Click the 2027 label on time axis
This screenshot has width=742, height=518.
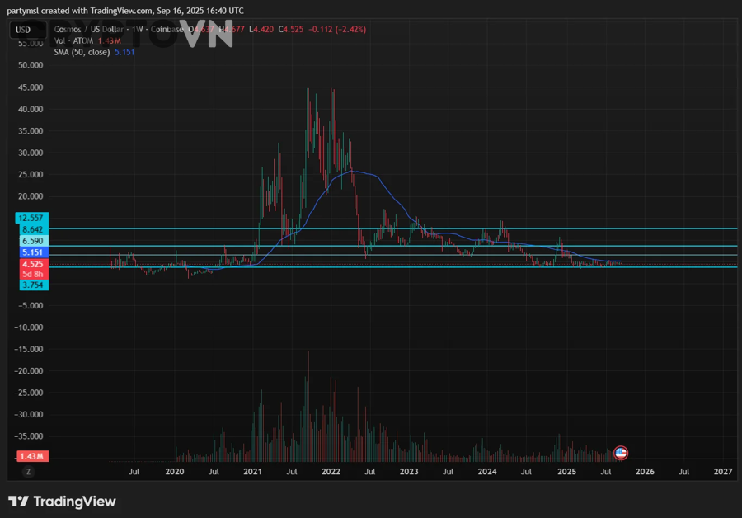click(723, 472)
